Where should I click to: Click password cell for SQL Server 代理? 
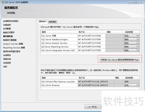coord(115,36)
